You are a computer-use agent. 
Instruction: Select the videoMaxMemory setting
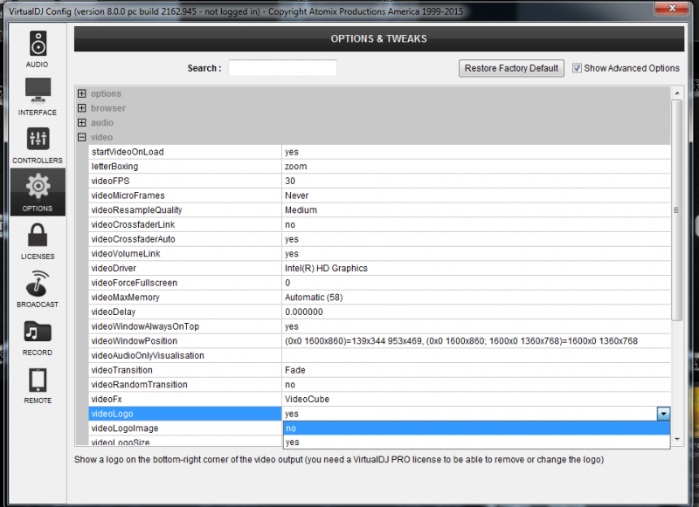[x=379, y=298]
